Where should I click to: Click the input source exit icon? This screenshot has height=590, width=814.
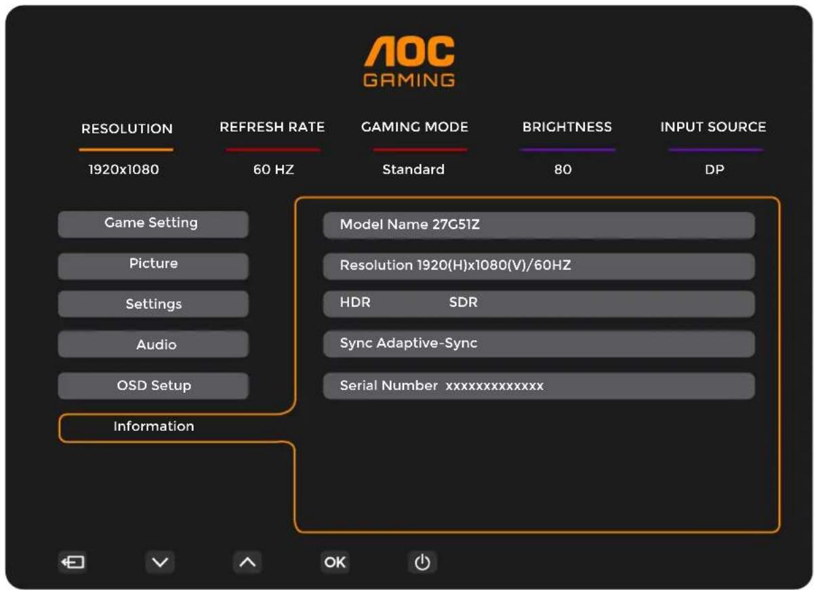tap(73, 562)
